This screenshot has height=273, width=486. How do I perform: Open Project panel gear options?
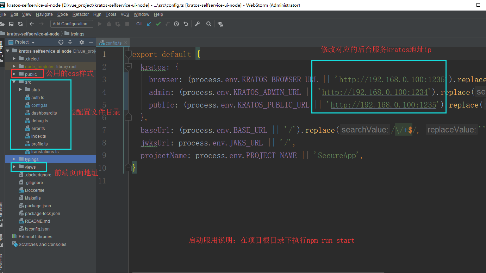(x=82, y=42)
